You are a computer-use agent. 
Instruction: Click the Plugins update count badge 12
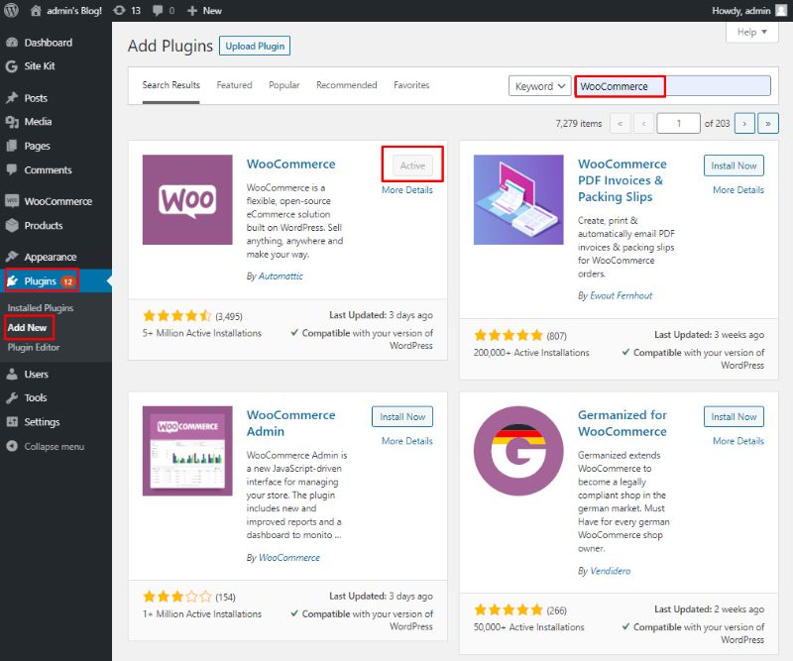pyautogui.click(x=67, y=281)
